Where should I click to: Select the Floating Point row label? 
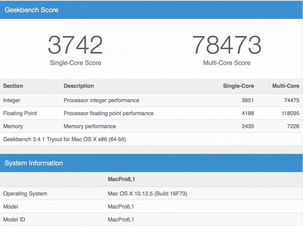pos(20,113)
